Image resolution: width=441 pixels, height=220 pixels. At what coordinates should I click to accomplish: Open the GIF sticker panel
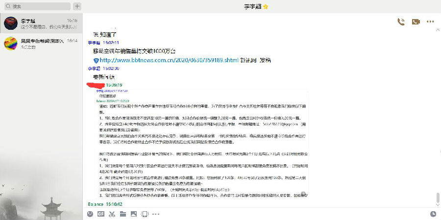(x=101, y=214)
